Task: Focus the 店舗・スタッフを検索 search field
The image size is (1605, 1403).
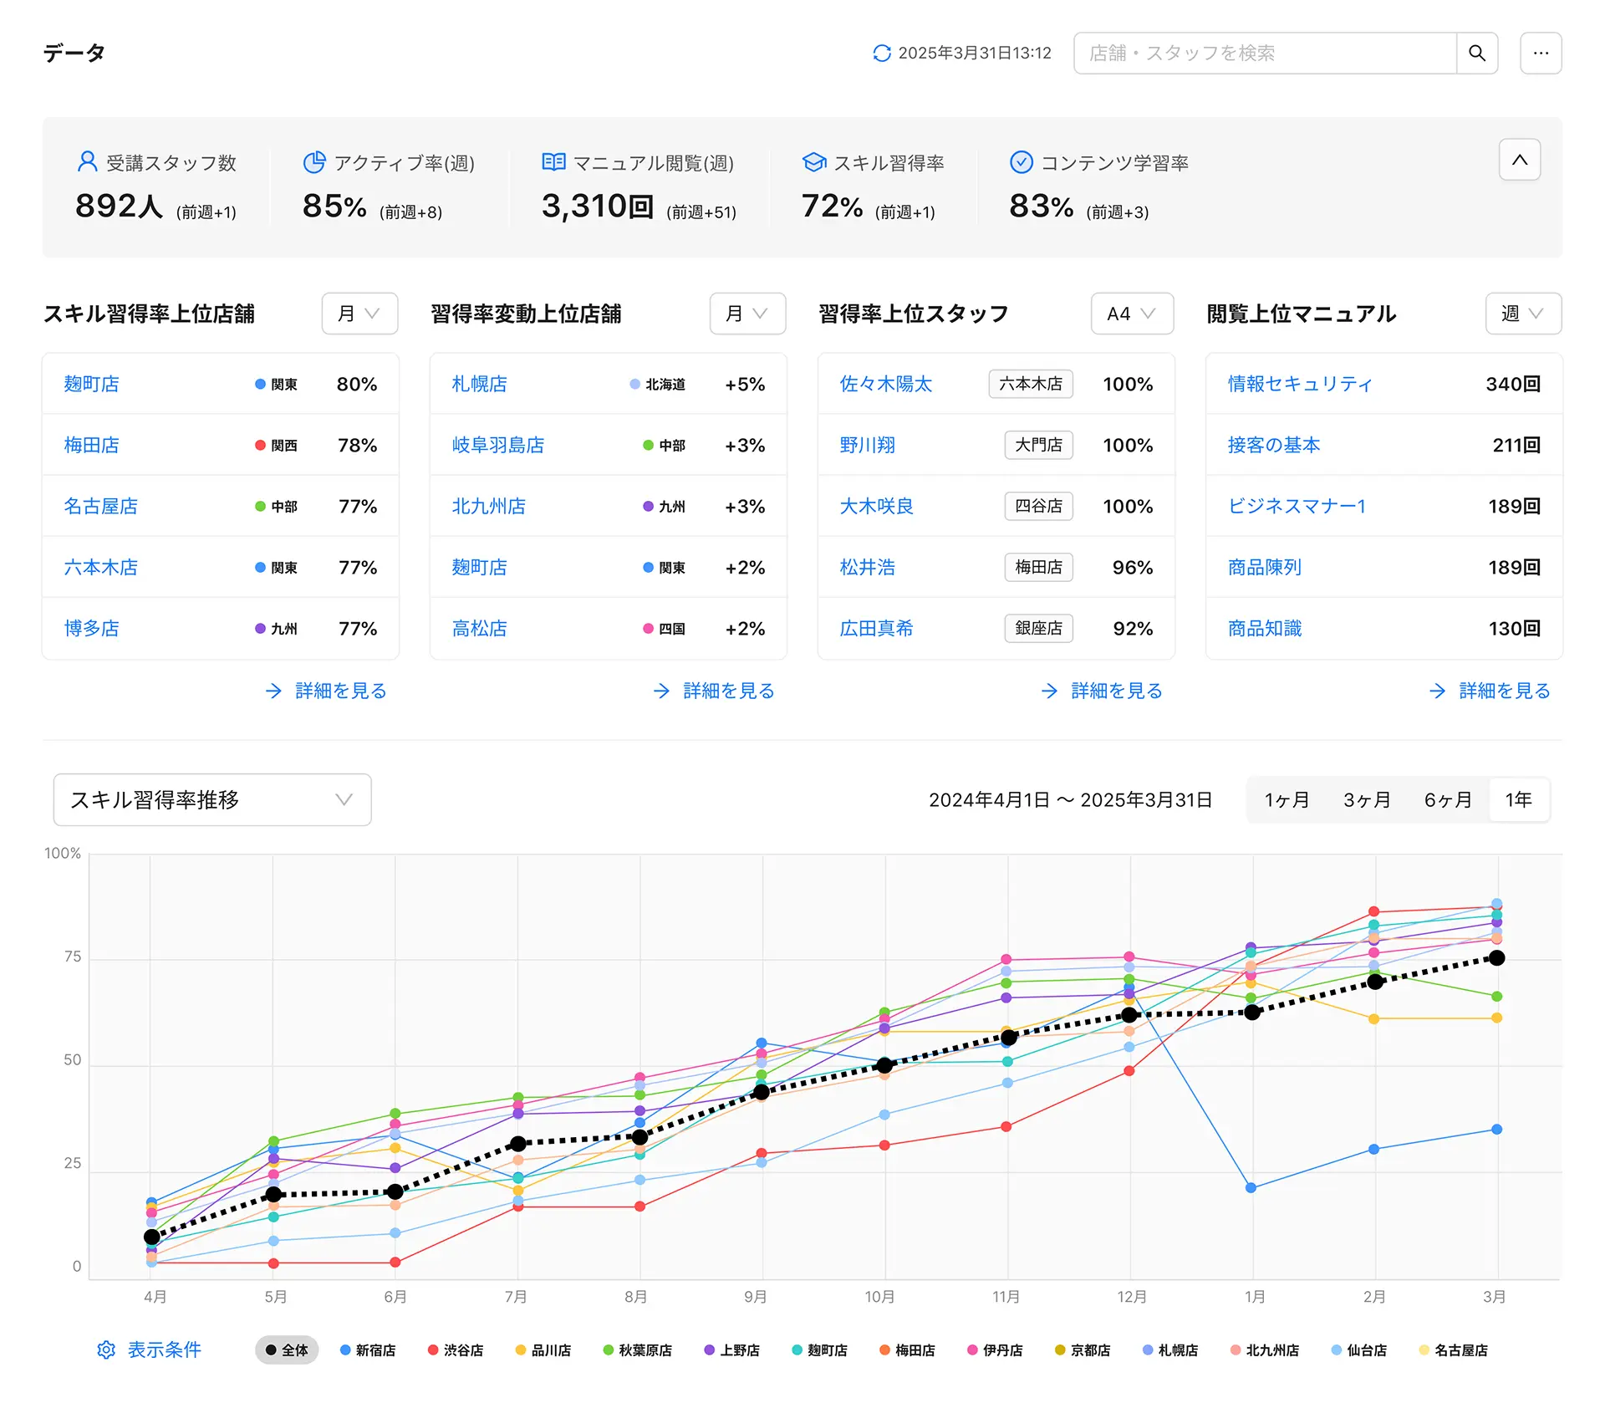Action: click(1265, 53)
